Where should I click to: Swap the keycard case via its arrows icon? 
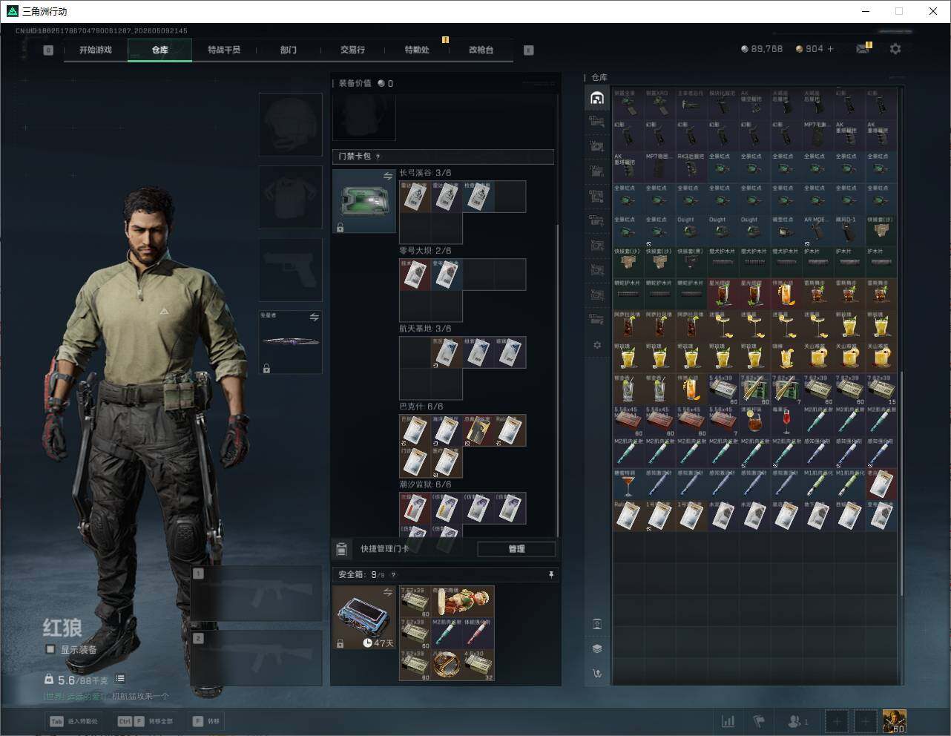(x=388, y=176)
